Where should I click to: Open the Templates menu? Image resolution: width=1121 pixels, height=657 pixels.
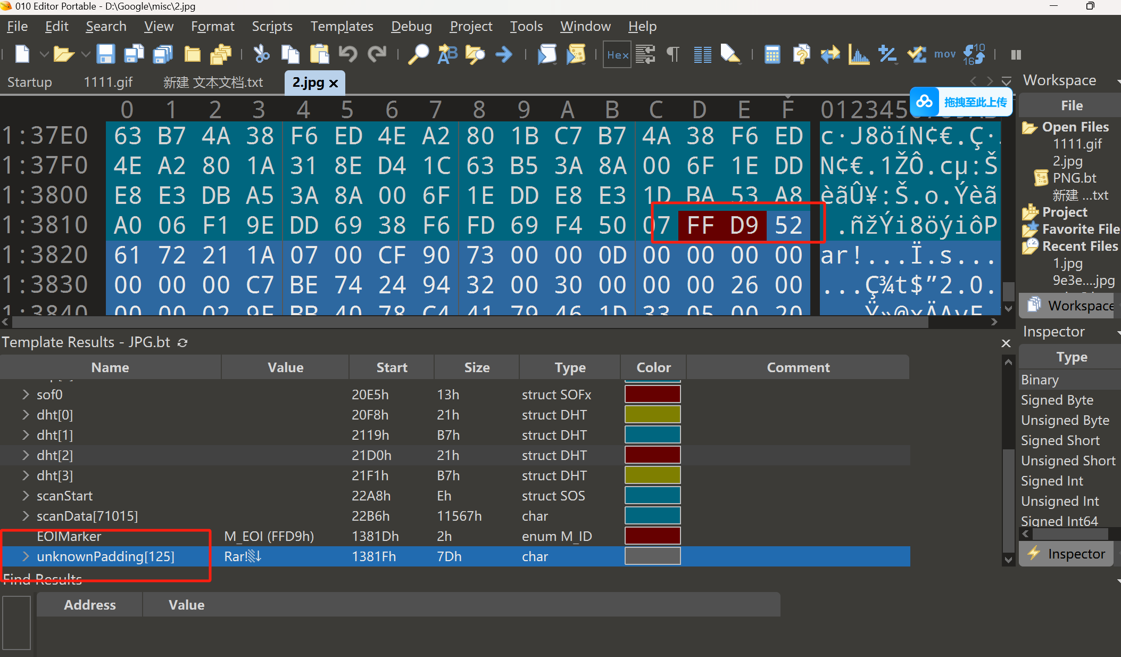pyautogui.click(x=342, y=26)
